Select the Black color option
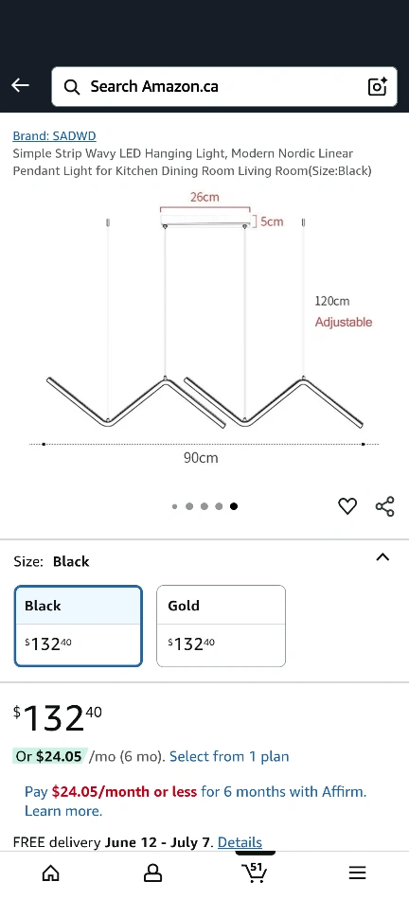The height and width of the screenshot is (917, 409). tap(79, 626)
